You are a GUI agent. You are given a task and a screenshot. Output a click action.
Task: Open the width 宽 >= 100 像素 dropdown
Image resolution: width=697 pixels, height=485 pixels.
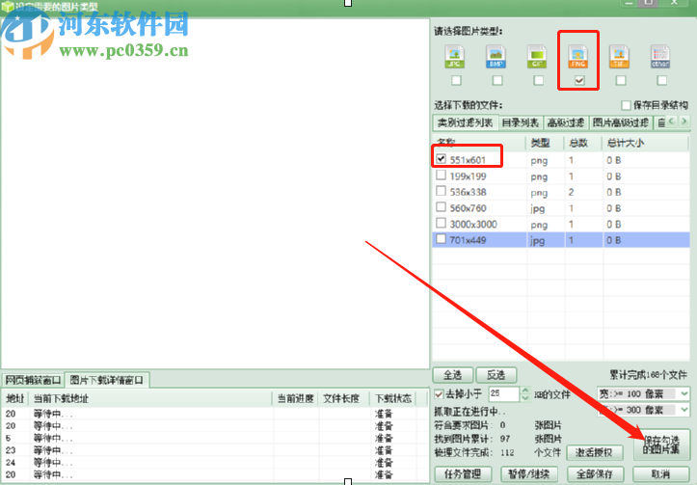[x=684, y=393]
